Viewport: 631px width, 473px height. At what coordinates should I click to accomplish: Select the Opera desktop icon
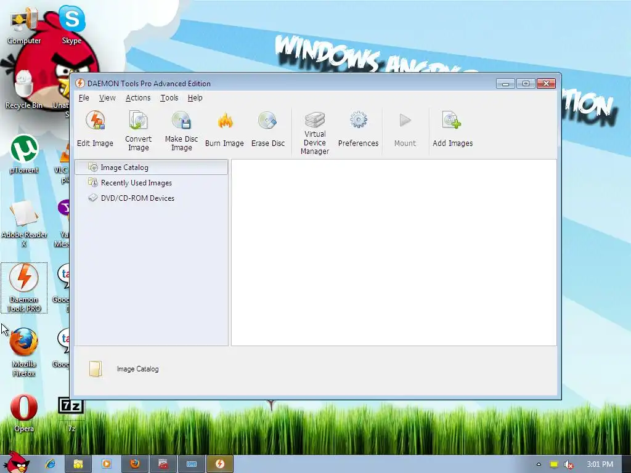coord(24,413)
